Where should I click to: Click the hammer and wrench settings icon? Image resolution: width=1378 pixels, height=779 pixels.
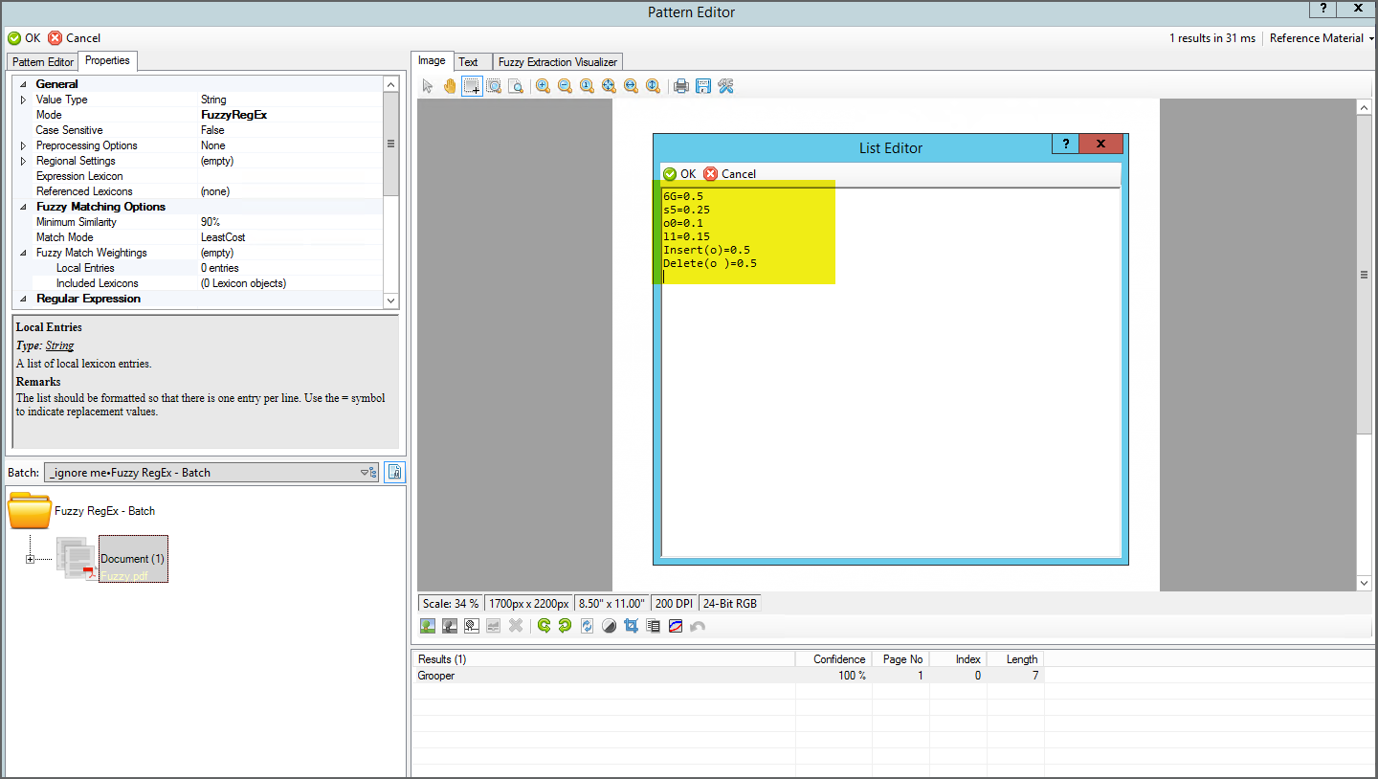coord(725,86)
